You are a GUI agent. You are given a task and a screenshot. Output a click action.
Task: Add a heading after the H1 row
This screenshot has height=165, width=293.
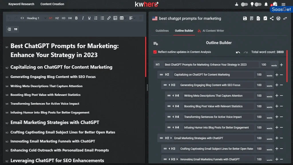(282, 65)
